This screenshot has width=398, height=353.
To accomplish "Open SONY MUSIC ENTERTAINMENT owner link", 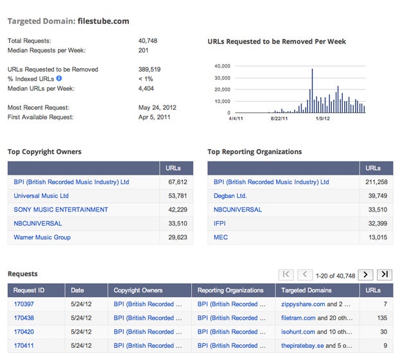I will pyautogui.click(x=61, y=210).
